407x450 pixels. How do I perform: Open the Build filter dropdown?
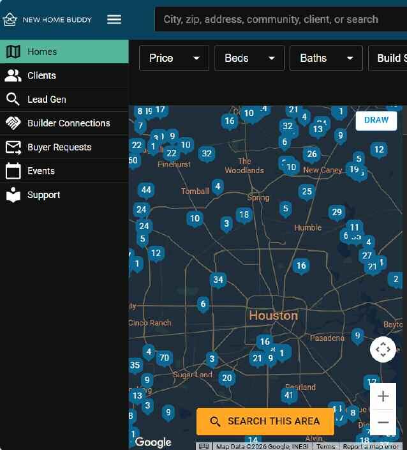click(387, 58)
